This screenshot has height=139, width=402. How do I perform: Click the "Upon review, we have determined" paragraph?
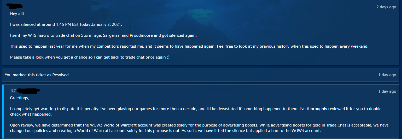199,128
